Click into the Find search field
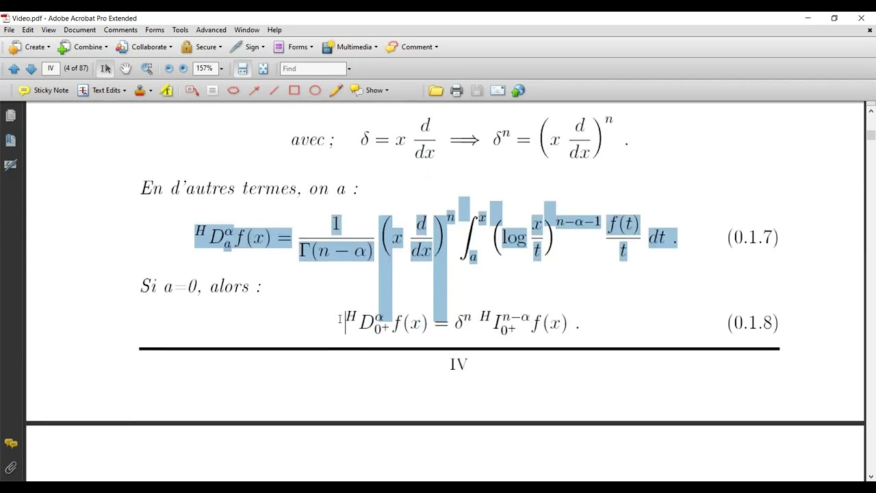876x493 pixels. [x=313, y=68]
